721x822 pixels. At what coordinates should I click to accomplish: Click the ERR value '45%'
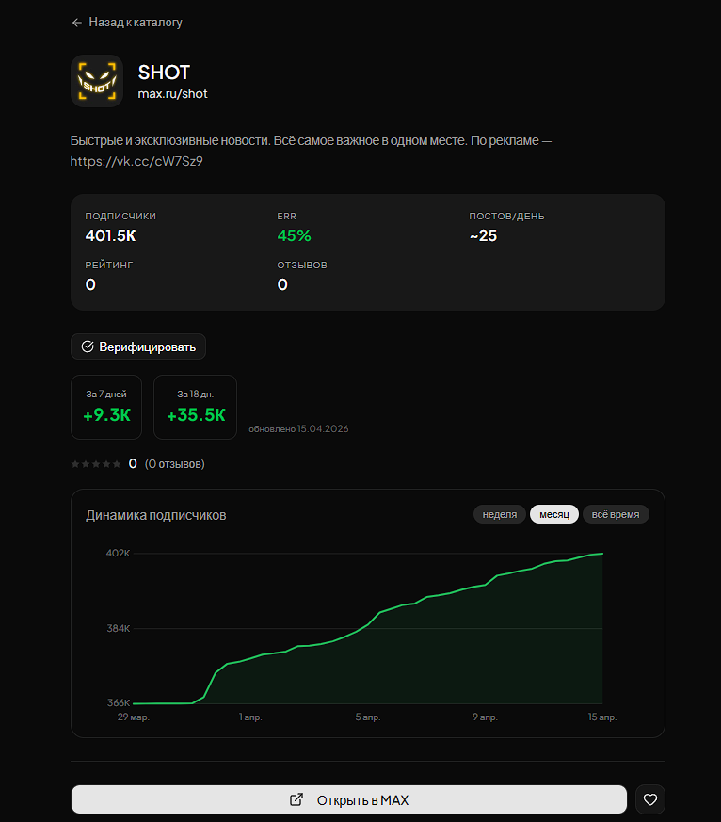click(x=294, y=236)
